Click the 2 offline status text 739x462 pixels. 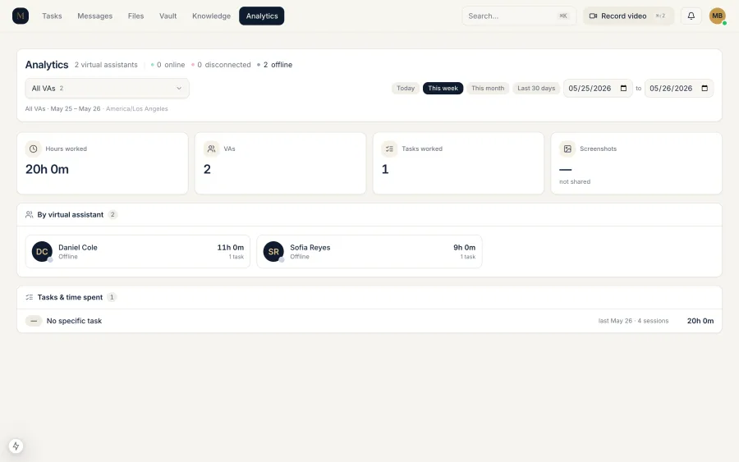pos(278,65)
